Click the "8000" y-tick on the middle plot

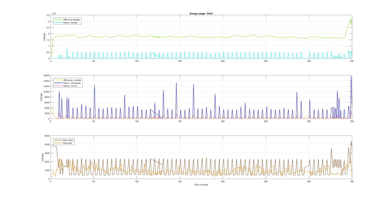tap(47, 97)
